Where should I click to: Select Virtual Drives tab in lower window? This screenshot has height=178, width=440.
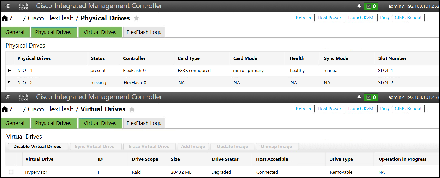coord(100,123)
